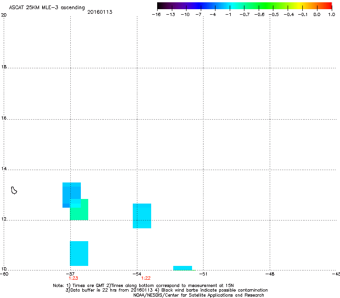Click latitude label 16

[x=4, y=118]
